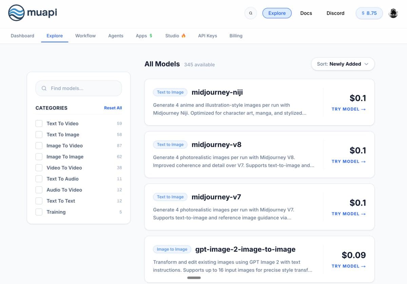This screenshot has width=407, height=284.
Task: Click Try Model for midjourney-v8
Action: point(349,162)
